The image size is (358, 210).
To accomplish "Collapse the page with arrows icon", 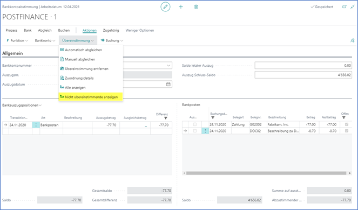I will point(353,7).
